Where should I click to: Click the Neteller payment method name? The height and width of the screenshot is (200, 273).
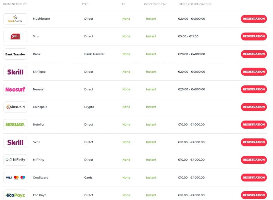click(x=39, y=125)
